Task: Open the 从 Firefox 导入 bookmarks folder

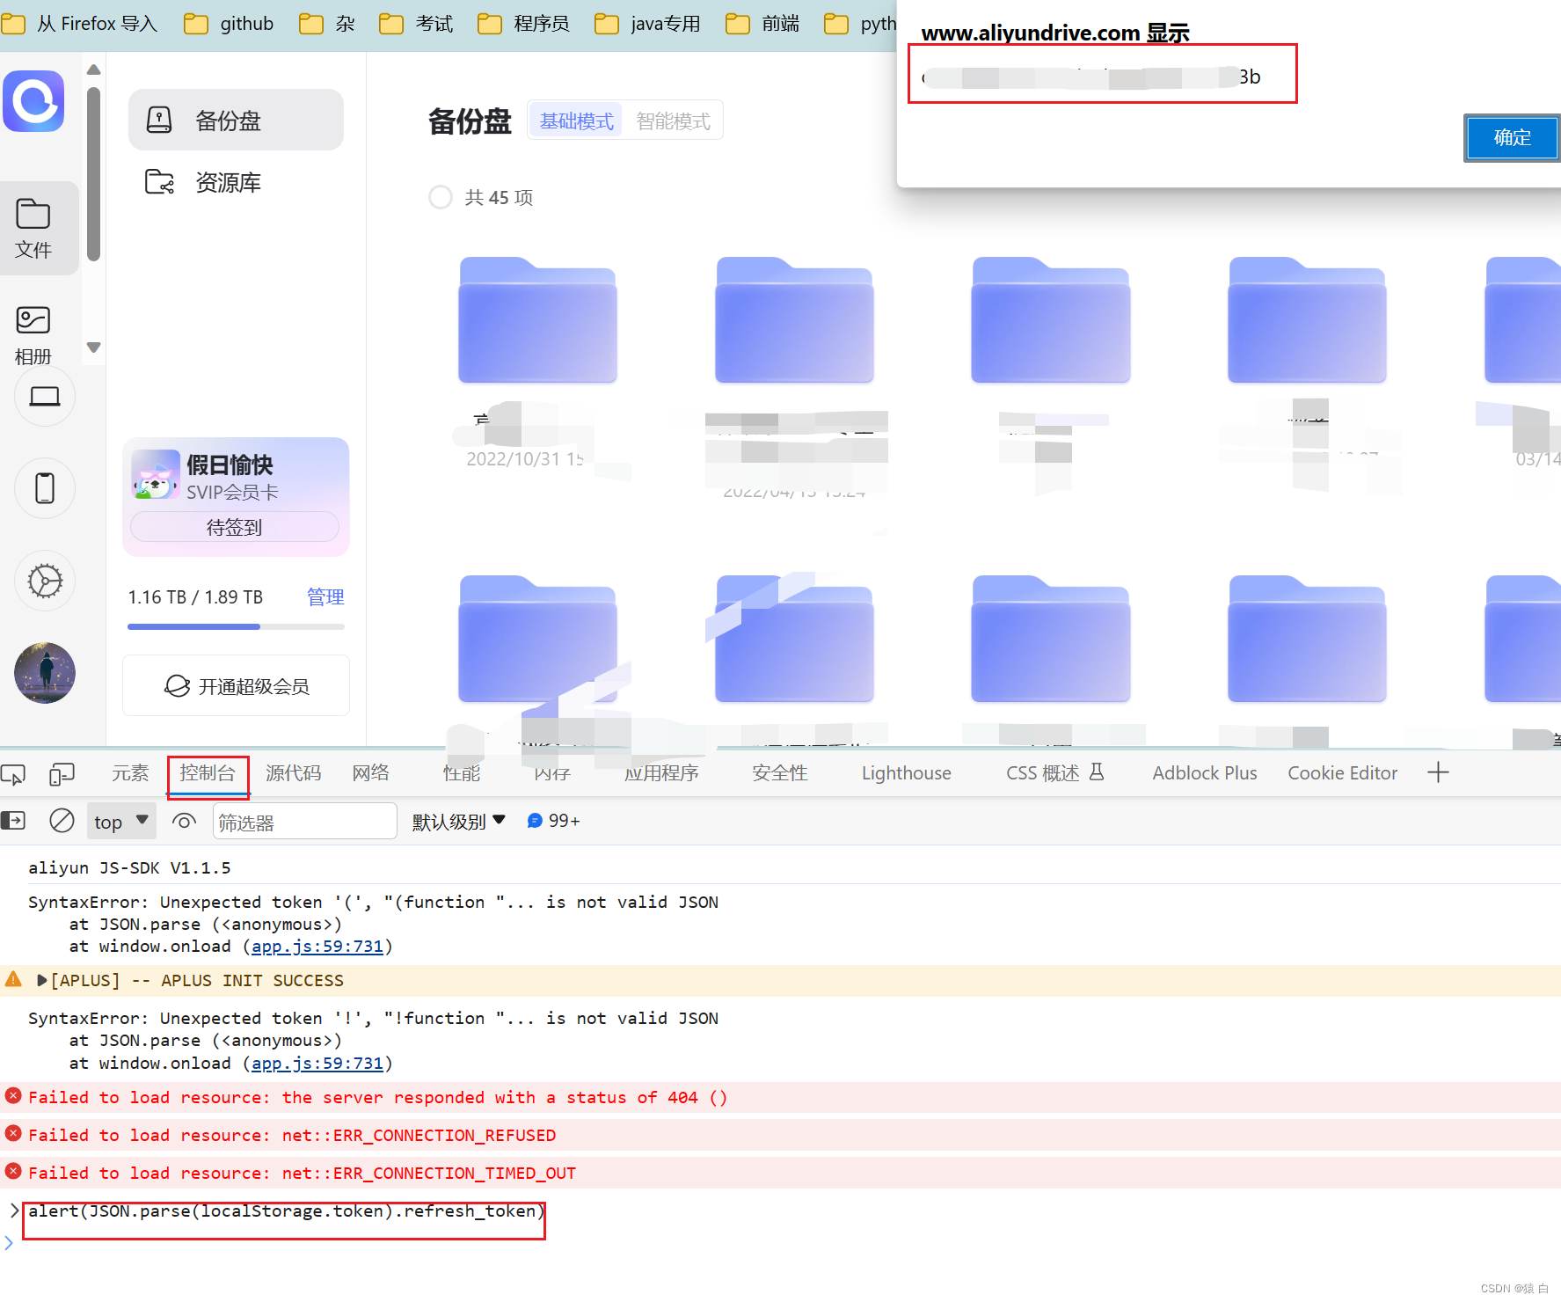Action: pos(79,24)
